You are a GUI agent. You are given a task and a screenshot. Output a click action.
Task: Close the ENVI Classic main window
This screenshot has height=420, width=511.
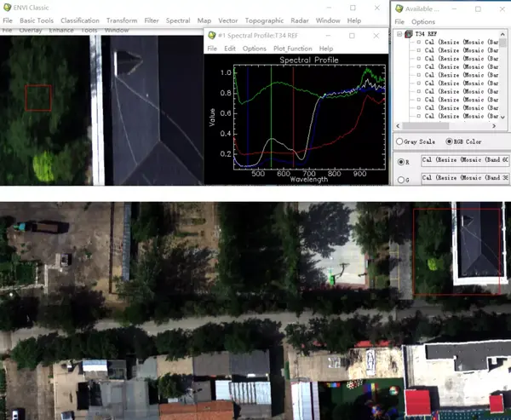pos(377,8)
